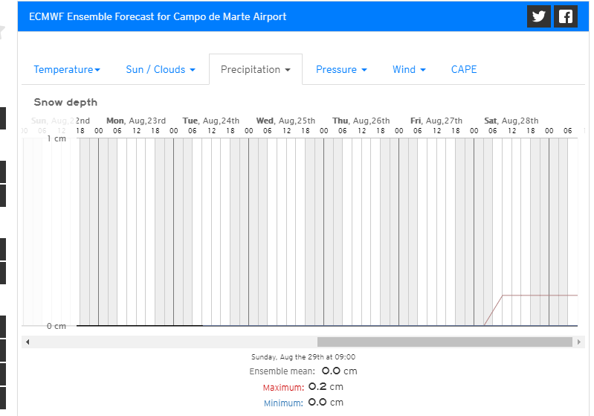Select the Wed, Aug 25th date label
Viewport: 594px width, 416px height.
(285, 121)
